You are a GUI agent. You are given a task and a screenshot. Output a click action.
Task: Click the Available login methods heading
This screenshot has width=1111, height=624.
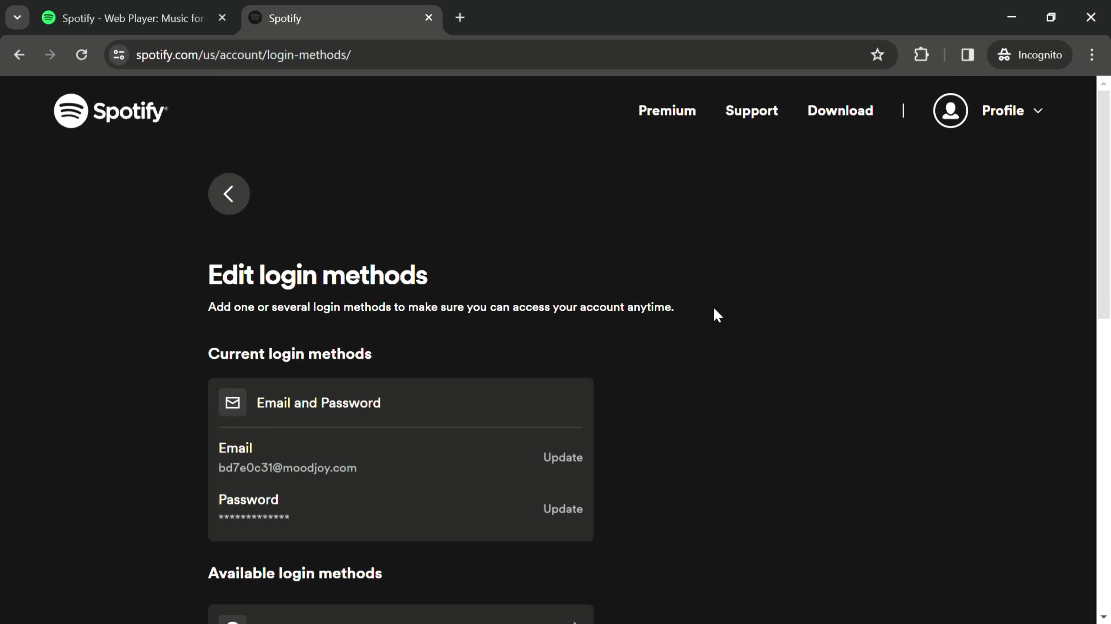pyautogui.click(x=295, y=573)
